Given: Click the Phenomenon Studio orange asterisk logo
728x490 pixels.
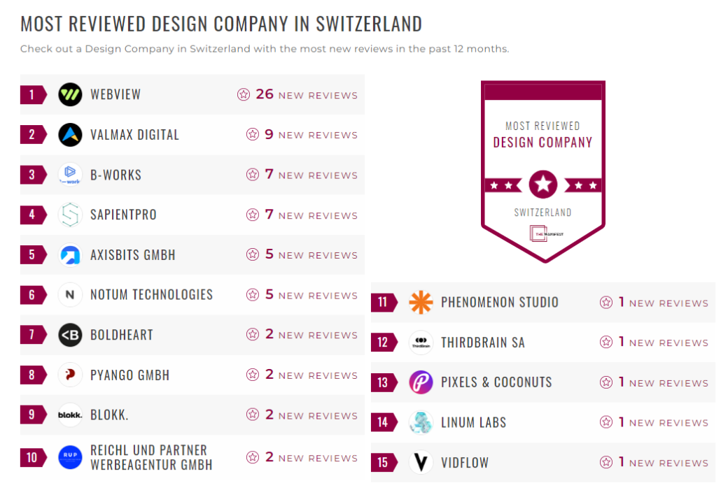Looking at the screenshot, I should 421,302.
